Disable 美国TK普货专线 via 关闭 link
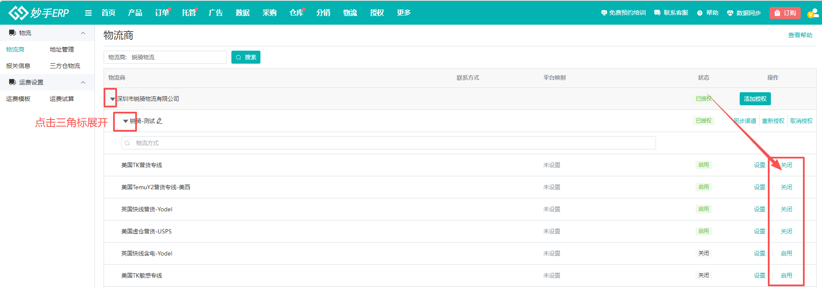Screen dimensions: 822x288 point(786,165)
